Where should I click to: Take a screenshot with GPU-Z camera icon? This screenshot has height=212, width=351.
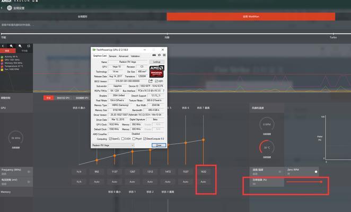154,55
